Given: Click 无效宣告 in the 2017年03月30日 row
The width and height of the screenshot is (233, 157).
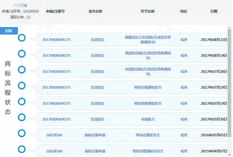Looking at the screenshot, I should (x=97, y=119).
